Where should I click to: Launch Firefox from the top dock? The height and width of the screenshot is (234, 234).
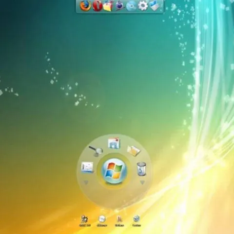85,6
